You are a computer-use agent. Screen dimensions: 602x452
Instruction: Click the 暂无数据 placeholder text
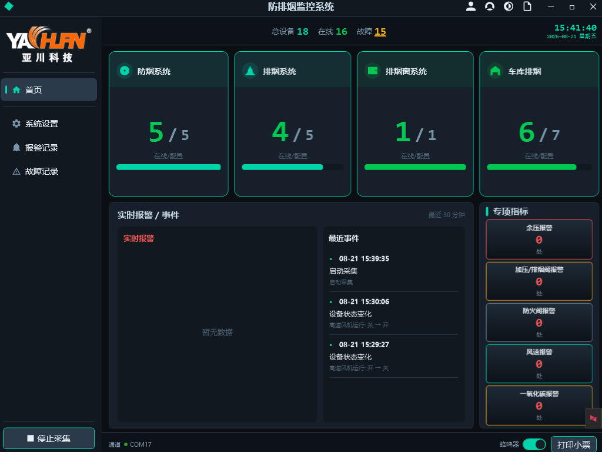(218, 333)
